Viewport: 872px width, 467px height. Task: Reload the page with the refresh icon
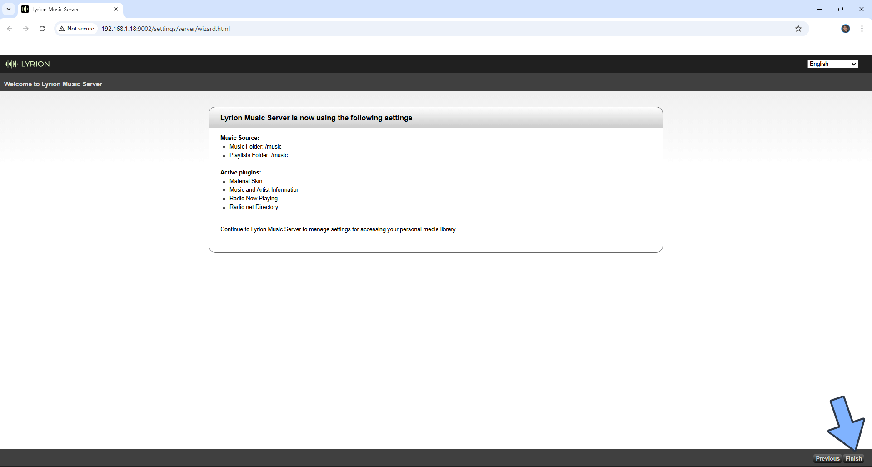click(42, 29)
